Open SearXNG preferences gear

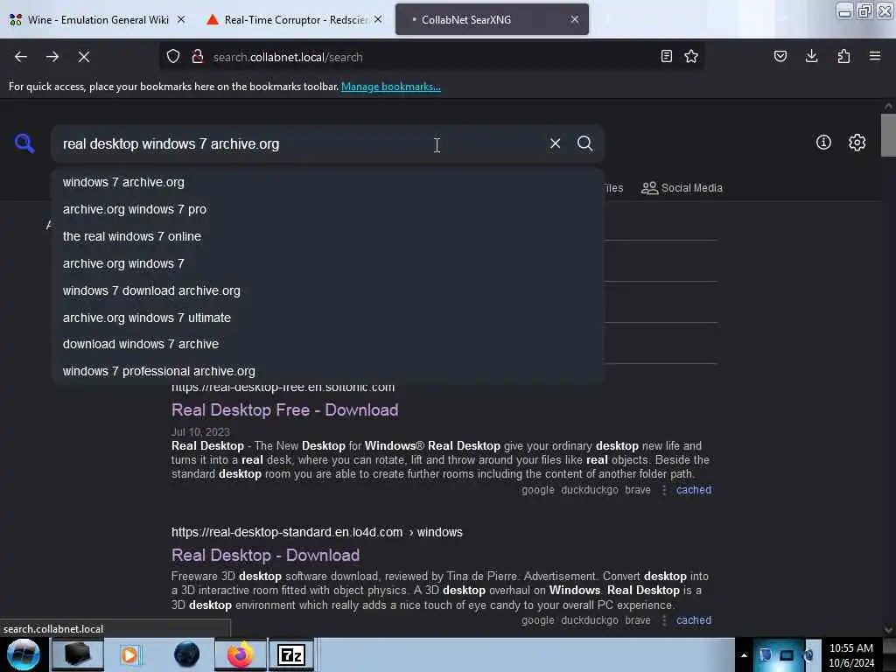click(857, 143)
